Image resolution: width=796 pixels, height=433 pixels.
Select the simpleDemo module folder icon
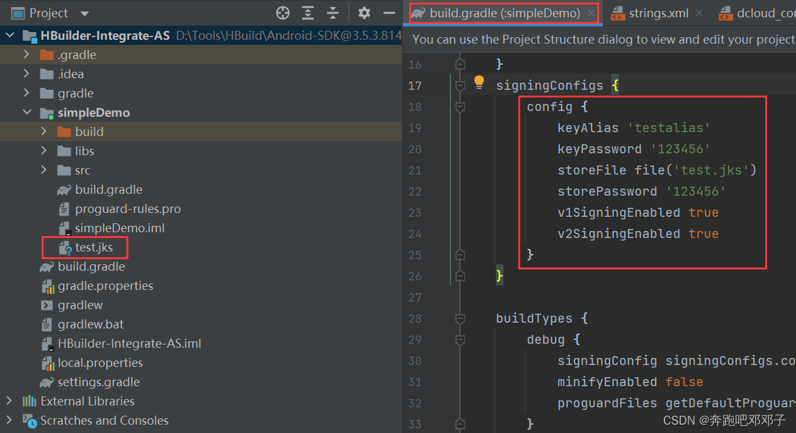(x=46, y=113)
